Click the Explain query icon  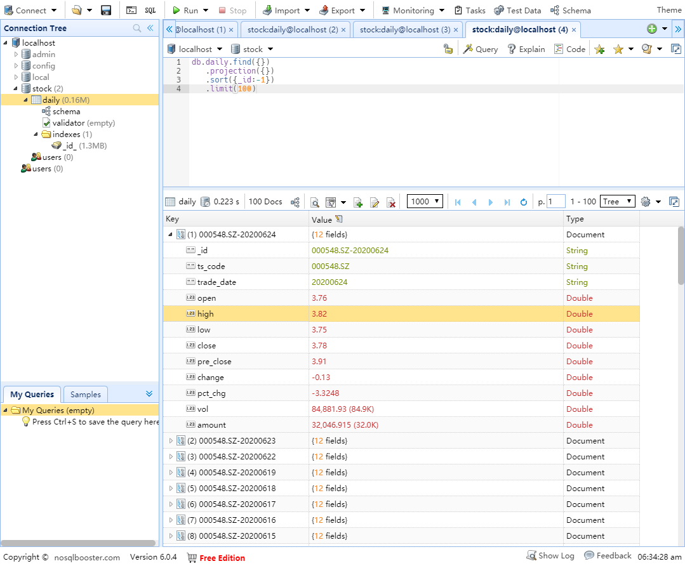(x=526, y=49)
